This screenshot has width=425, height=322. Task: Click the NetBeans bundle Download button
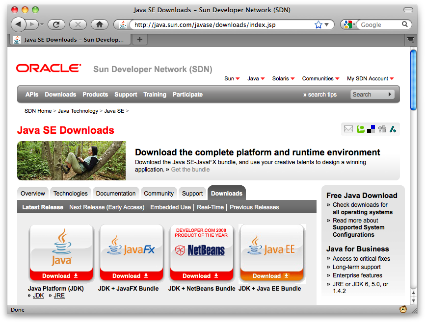point(201,276)
